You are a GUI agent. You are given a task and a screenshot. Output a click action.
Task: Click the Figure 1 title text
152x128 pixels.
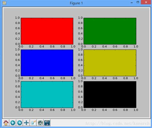click(76, 3)
